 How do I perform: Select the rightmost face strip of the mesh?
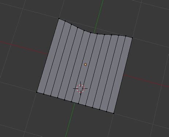tap(120, 75)
